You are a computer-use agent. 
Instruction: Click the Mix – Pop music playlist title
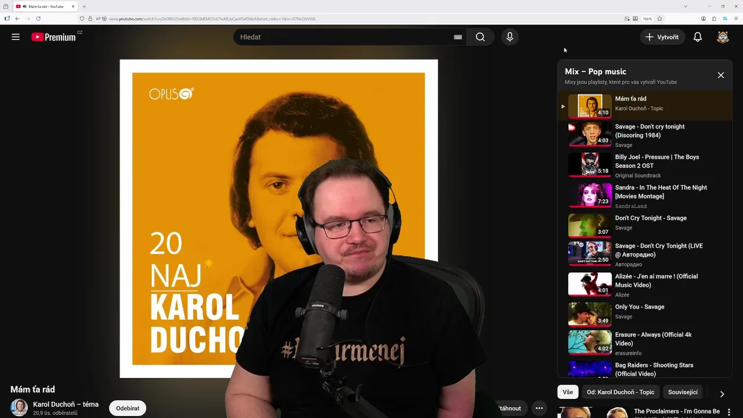point(595,71)
